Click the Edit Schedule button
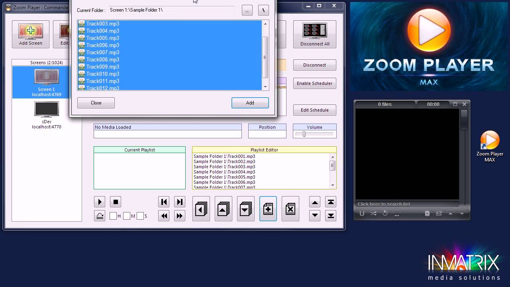Image resolution: width=510 pixels, height=287 pixels. 315,110
